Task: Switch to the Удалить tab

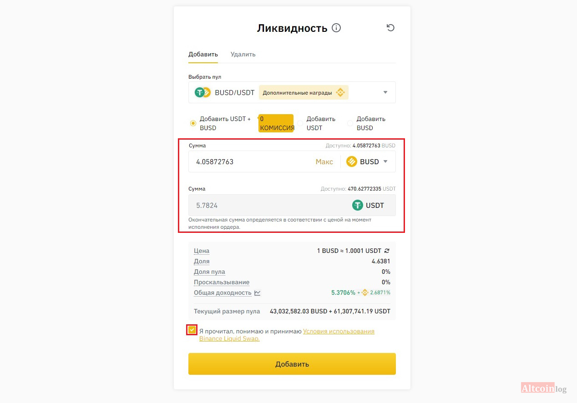Action: click(243, 55)
